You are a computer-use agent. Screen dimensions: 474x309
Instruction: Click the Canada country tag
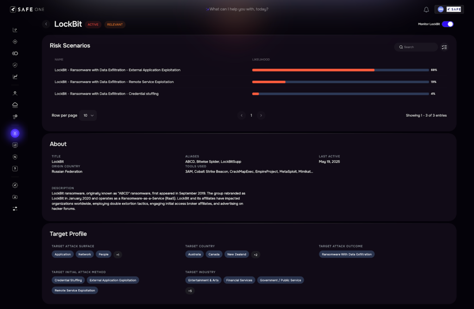(x=214, y=254)
